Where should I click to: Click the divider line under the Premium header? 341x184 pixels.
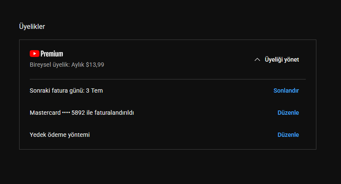(167, 79)
